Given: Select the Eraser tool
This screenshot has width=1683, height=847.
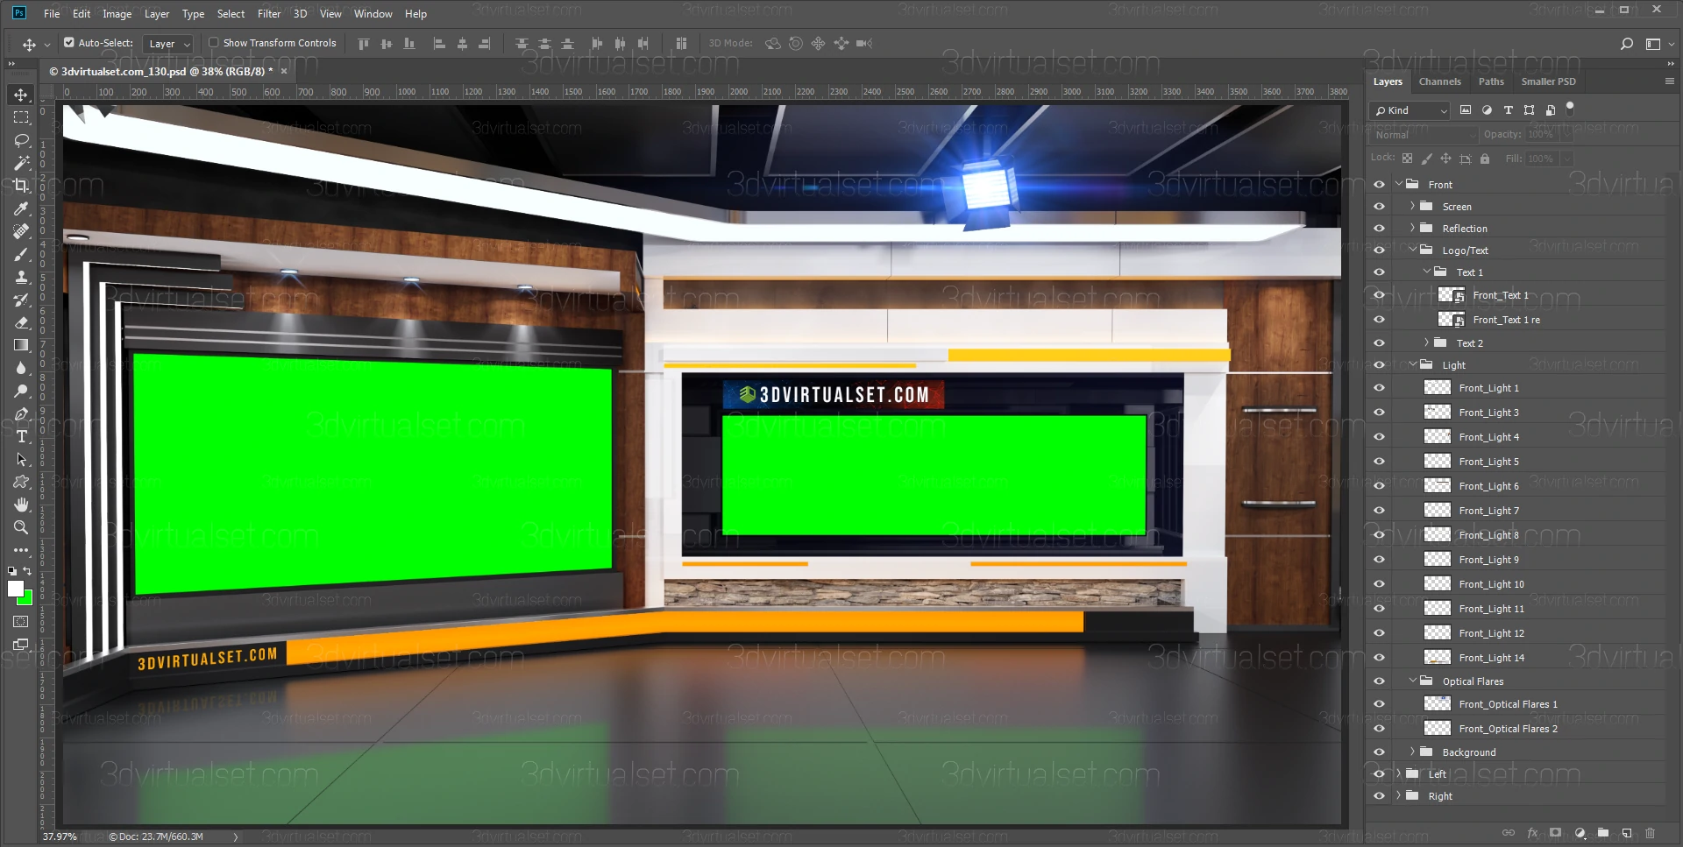Looking at the screenshot, I should pyautogui.click(x=21, y=322).
